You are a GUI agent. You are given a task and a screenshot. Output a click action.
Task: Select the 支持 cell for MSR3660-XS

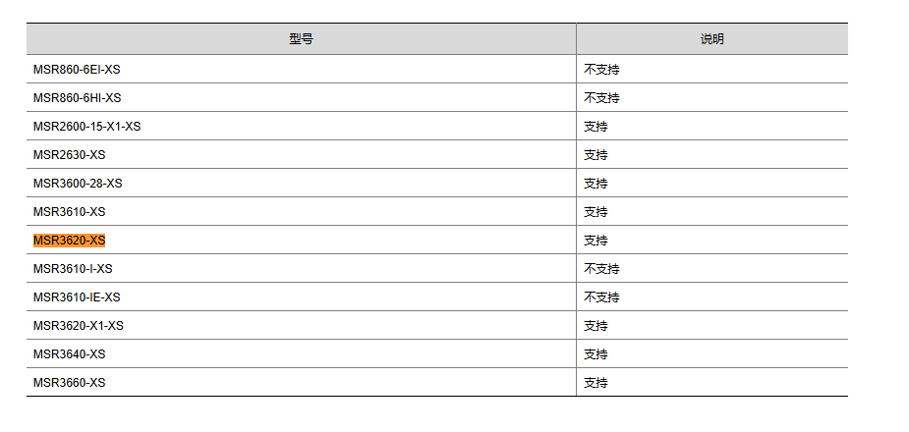(x=596, y=383)
